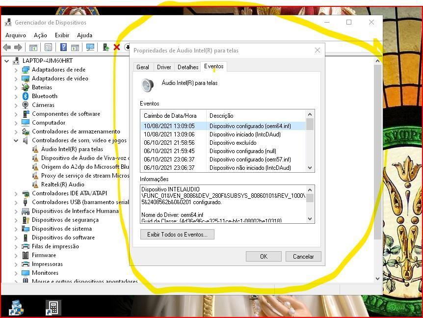This screenshot has height=318, width=423.
Task: Click the scan for hardware changes monitor icon
Action: [90, 47]
